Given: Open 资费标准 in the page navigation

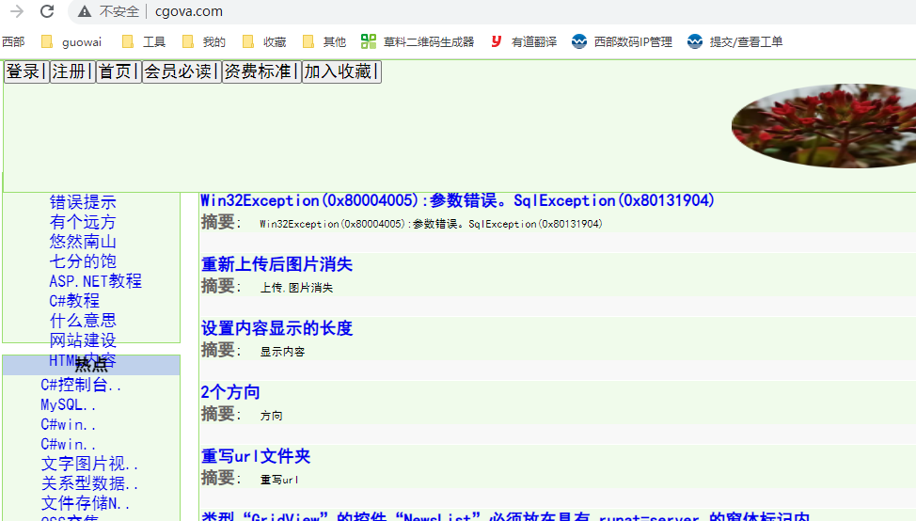Looking at the screenshot, I should [x=261, y=72].
